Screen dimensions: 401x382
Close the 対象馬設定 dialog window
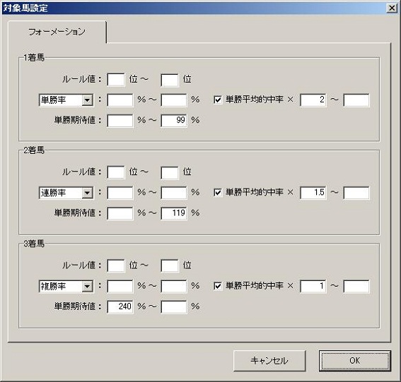pos(392,8)
